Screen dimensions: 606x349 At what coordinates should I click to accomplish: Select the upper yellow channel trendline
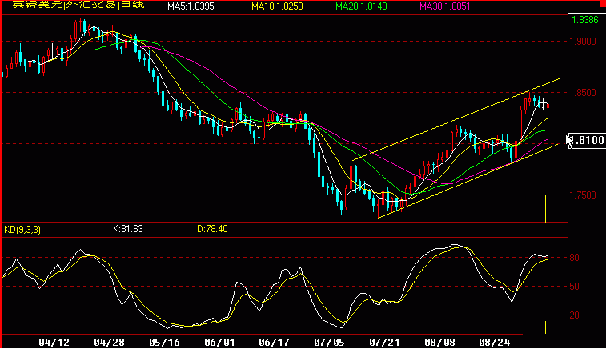pyautogui.click(x=456, y=119)
